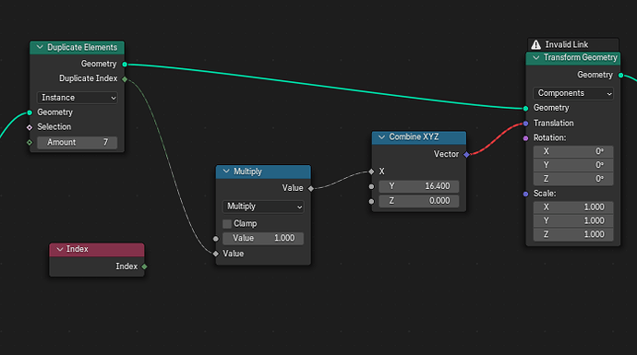This screenshot has width=637, height=355.
Task: Click the Rotation input socket
Action: click(x=525, y=138)
